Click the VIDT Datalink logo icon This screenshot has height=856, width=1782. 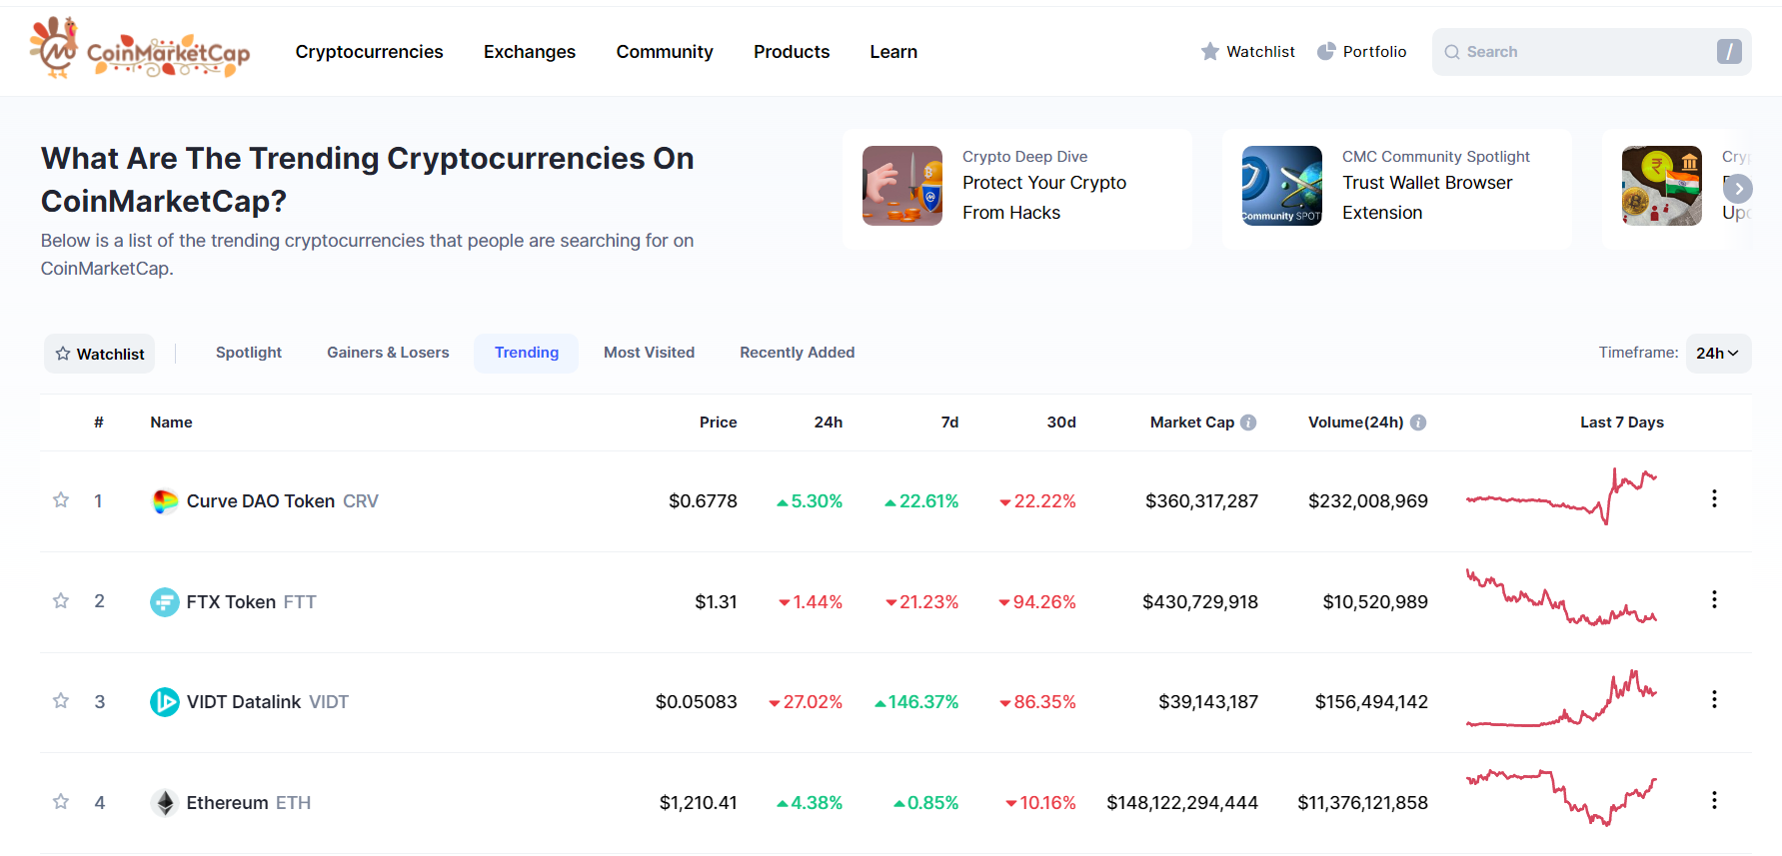165,702
